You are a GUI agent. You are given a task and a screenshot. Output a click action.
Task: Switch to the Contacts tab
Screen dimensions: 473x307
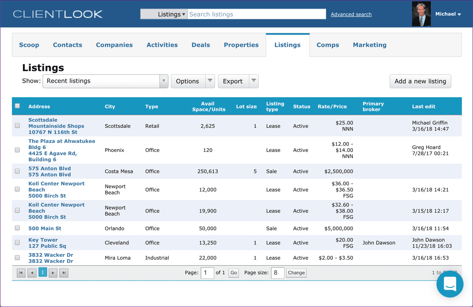[x=67, y=45]
